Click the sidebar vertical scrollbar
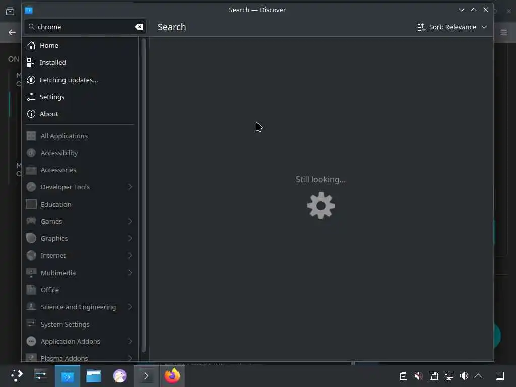 click(x=143, y=196)
